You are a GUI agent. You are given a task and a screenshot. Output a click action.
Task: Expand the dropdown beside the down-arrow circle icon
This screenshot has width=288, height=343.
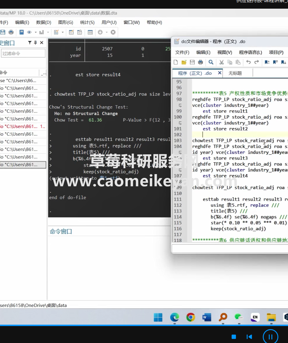107,33
